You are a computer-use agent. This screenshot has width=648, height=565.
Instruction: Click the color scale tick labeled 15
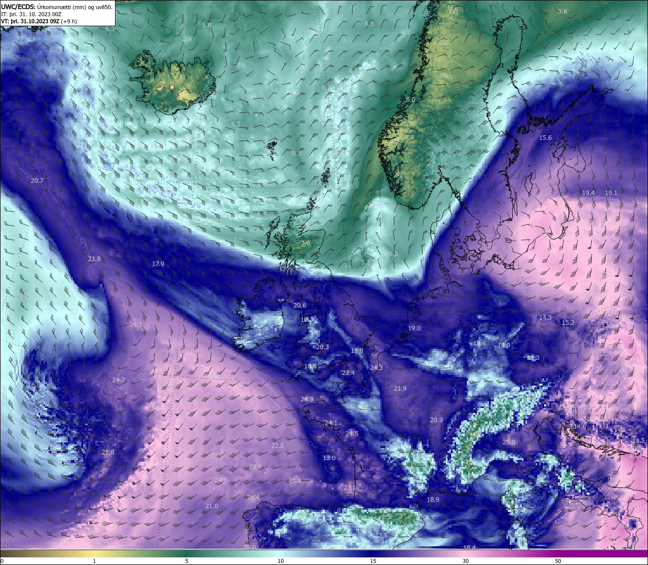(373, 560)
